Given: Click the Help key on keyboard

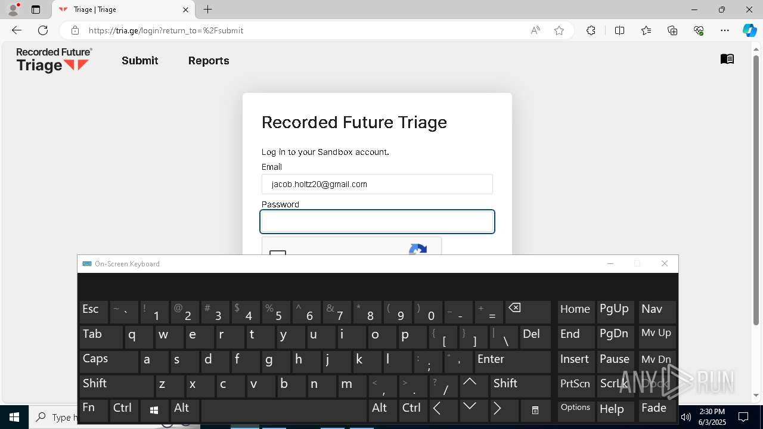Looking at the screenshot, I should (x=616, y=411).
